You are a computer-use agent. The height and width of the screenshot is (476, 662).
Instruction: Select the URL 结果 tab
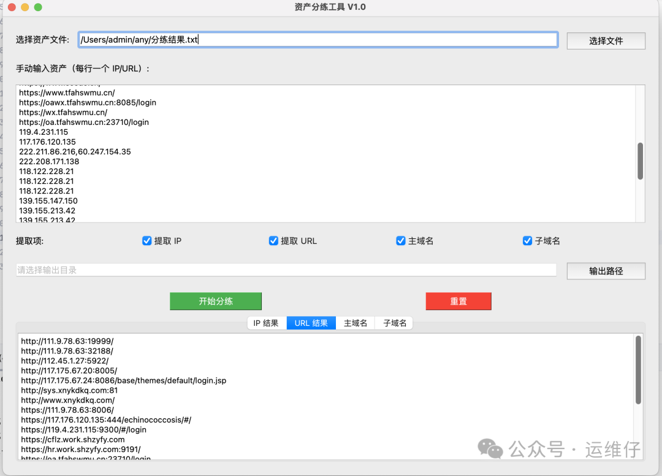[311, 323]
